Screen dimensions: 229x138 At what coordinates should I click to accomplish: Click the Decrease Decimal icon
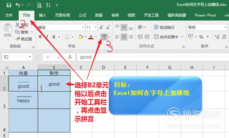224,37
